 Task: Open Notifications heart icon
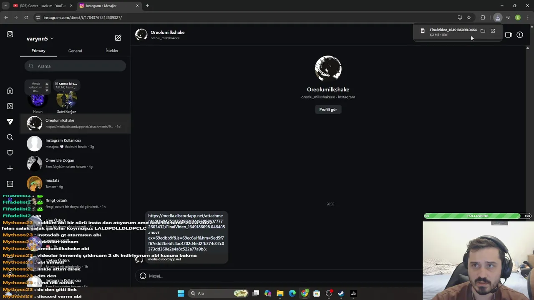10,153
